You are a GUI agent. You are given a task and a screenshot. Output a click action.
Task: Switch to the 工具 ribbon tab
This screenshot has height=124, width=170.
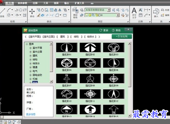[45, 3]
